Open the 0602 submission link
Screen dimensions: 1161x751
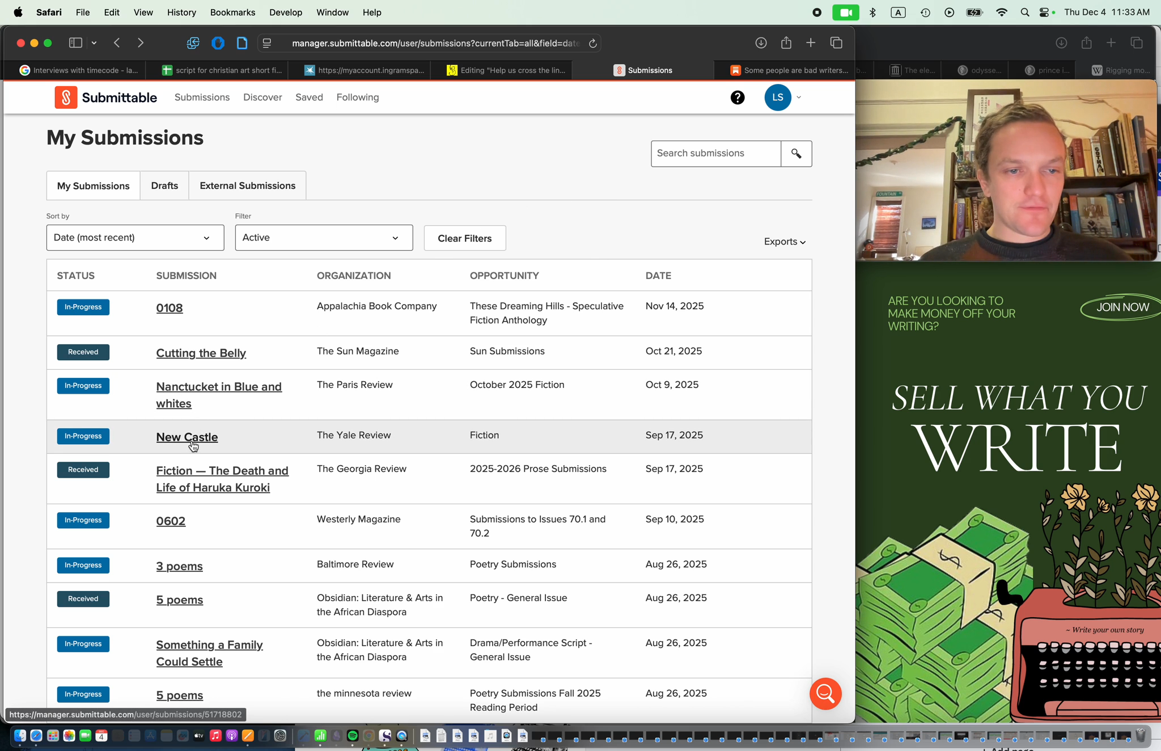click(x=171, y=521)
